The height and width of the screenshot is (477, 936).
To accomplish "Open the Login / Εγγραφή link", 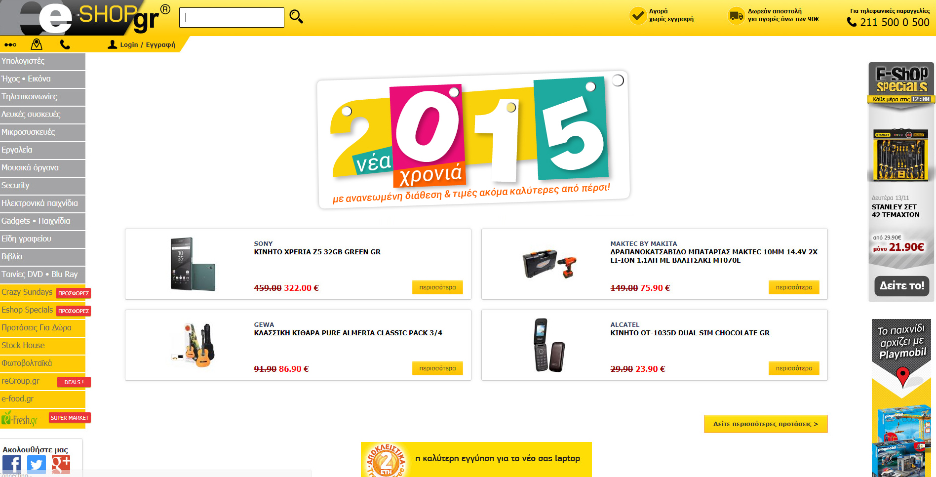I will click(x=142, y=44).
